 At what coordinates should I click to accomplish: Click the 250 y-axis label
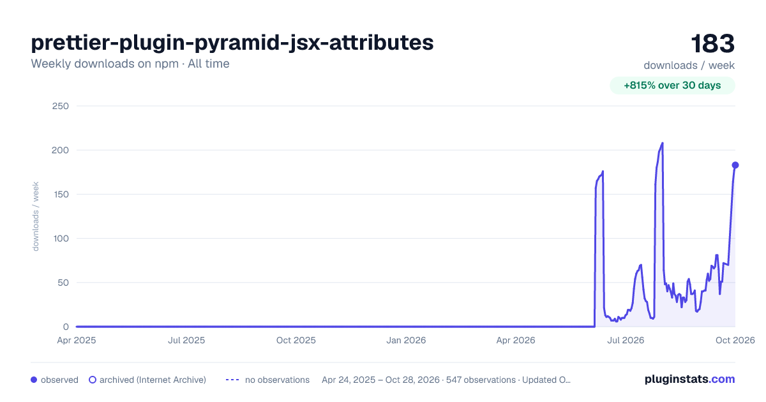coord(60,106)
